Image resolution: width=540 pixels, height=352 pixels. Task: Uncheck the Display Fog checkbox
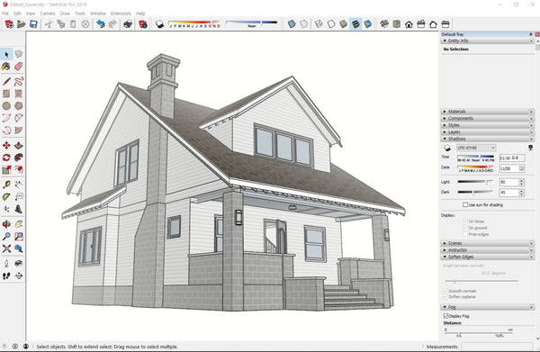click(445, 315)
